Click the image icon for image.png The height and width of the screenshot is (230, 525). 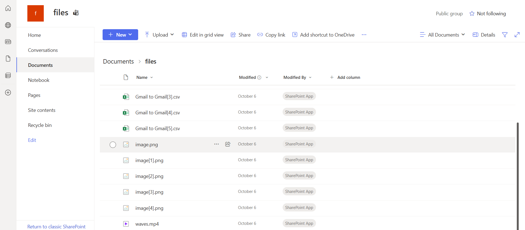tap(126, 144)
